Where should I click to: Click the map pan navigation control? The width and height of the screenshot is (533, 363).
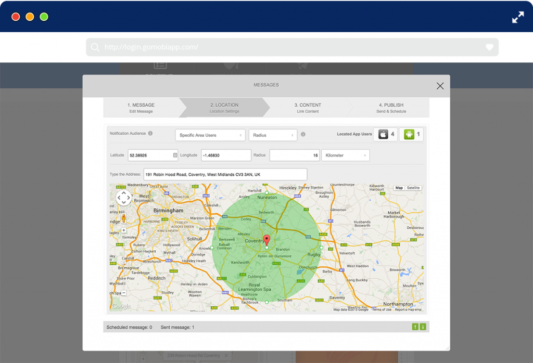click(123, 198)
